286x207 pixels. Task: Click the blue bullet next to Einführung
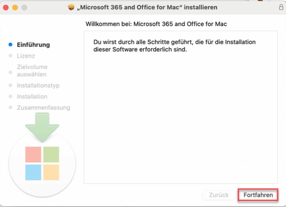(10, 44)
